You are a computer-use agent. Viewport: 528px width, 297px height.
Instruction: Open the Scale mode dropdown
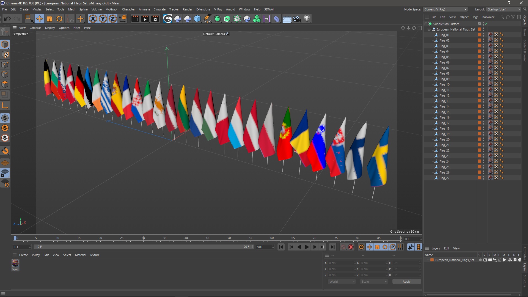(x=374, y=282)
